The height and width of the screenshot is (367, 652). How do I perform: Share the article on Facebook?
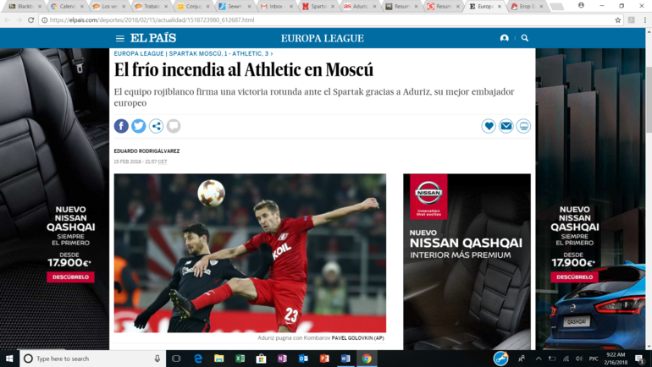pyautogui.click(x=121, y=126)
